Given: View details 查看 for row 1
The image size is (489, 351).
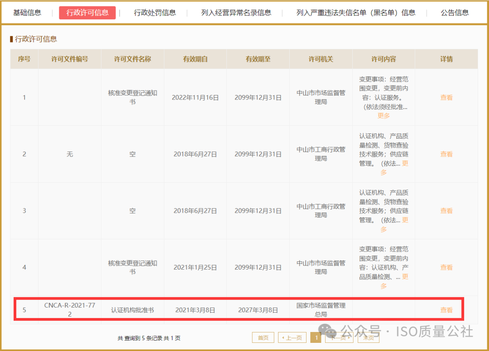Looking at the screenshot, I should pyautogui.click(x=446, y=98).
